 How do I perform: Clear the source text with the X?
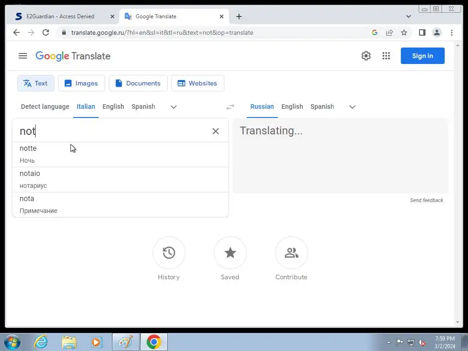(216, 131)
